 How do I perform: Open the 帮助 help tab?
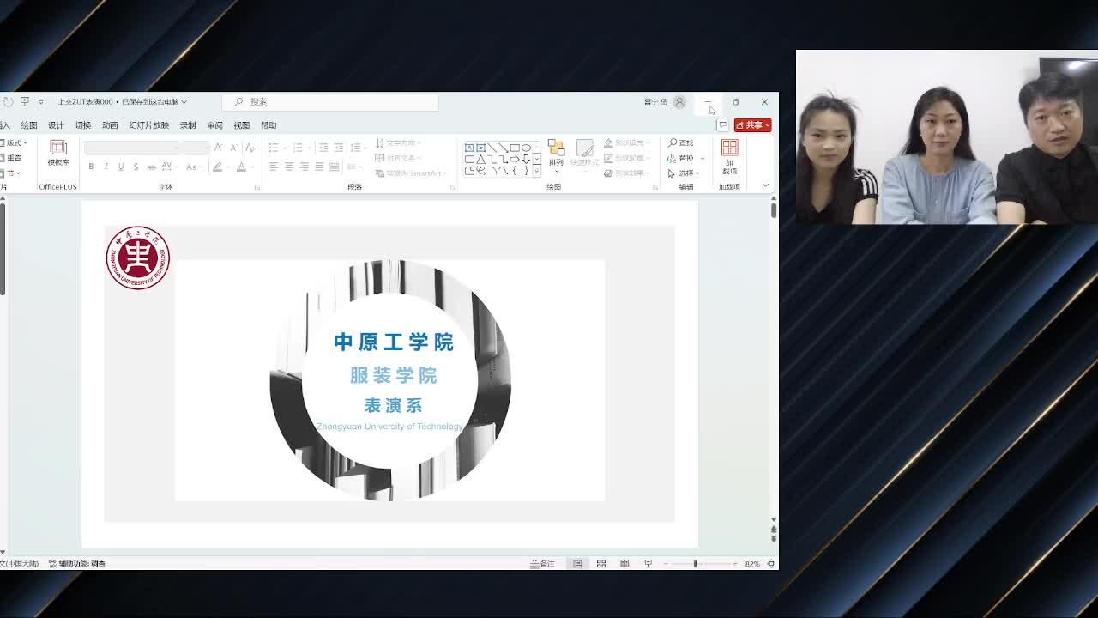coord(268,125)
